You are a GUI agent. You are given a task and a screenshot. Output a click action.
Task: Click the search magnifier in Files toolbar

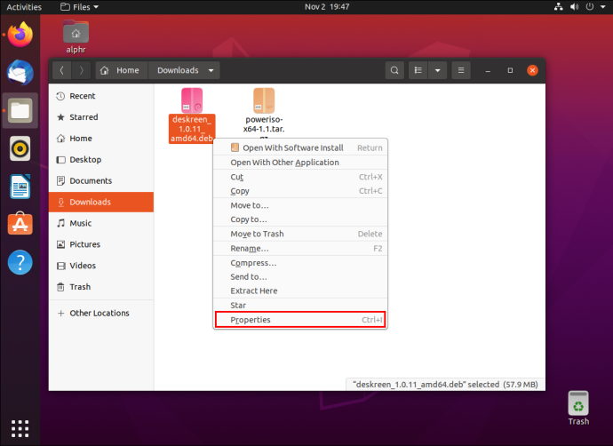pyautogui.click(x=394, y=70)
